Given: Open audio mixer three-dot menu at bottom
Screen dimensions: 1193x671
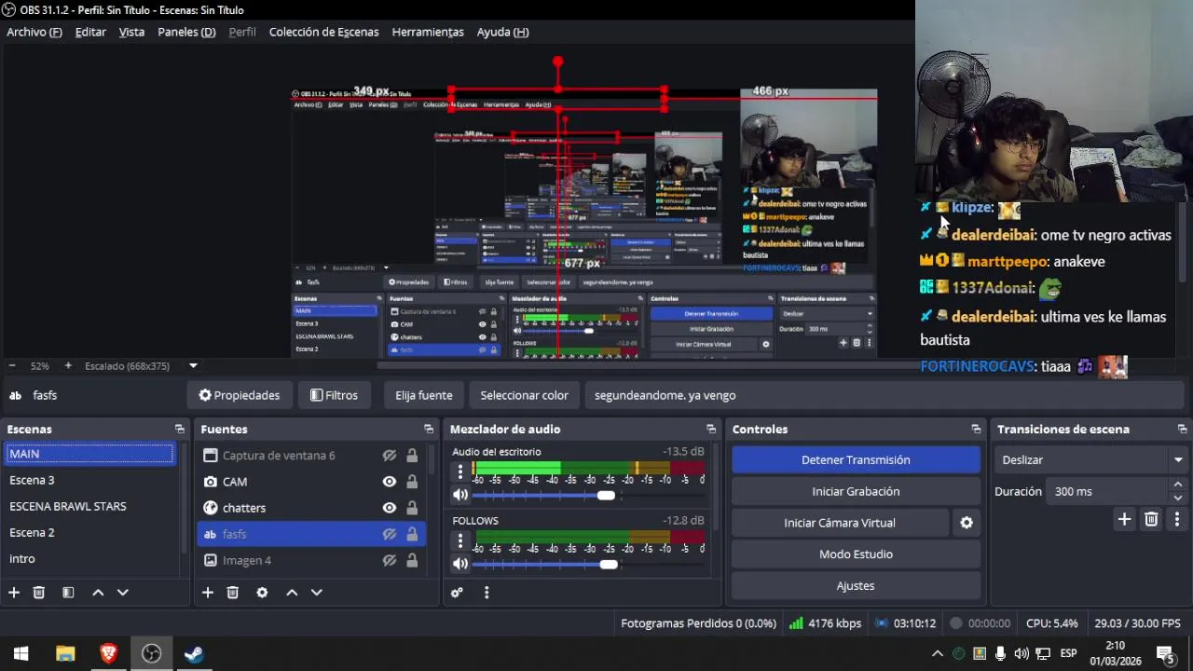Looking at the screenshot, I should (487, 593).
